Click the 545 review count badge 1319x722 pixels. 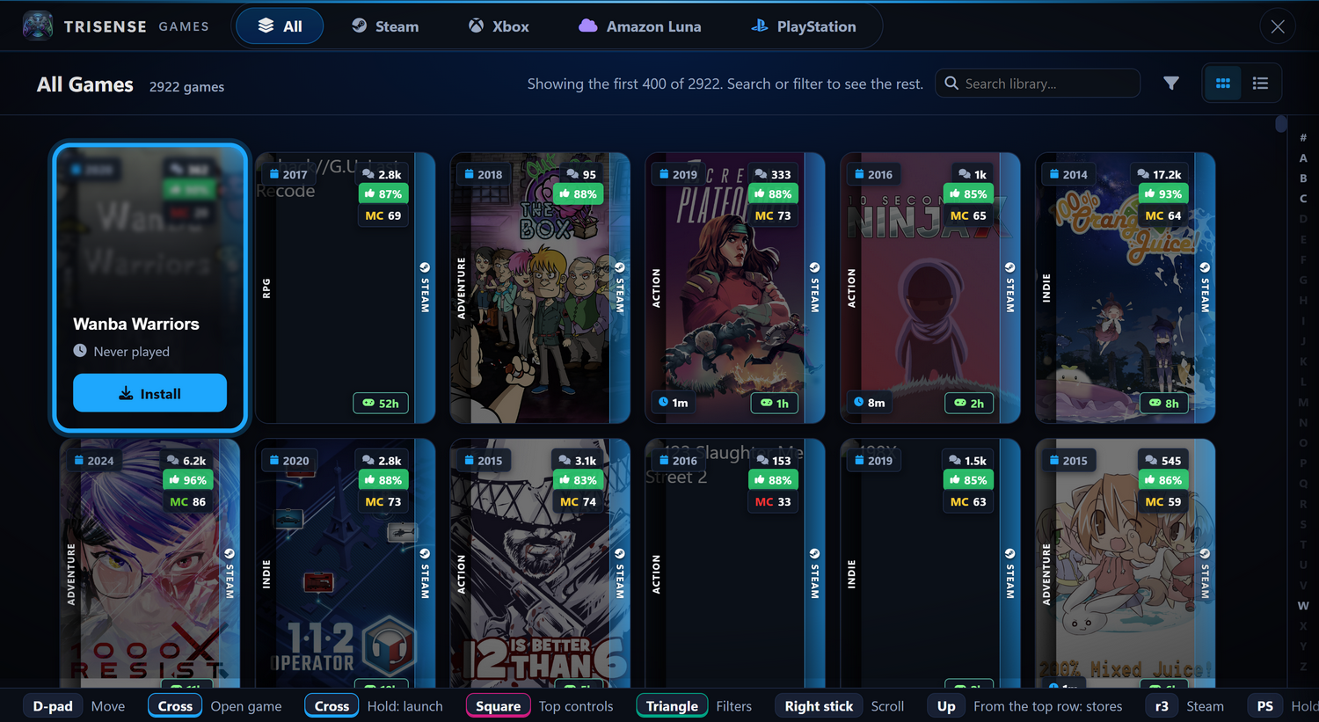tap(1163, 460)
